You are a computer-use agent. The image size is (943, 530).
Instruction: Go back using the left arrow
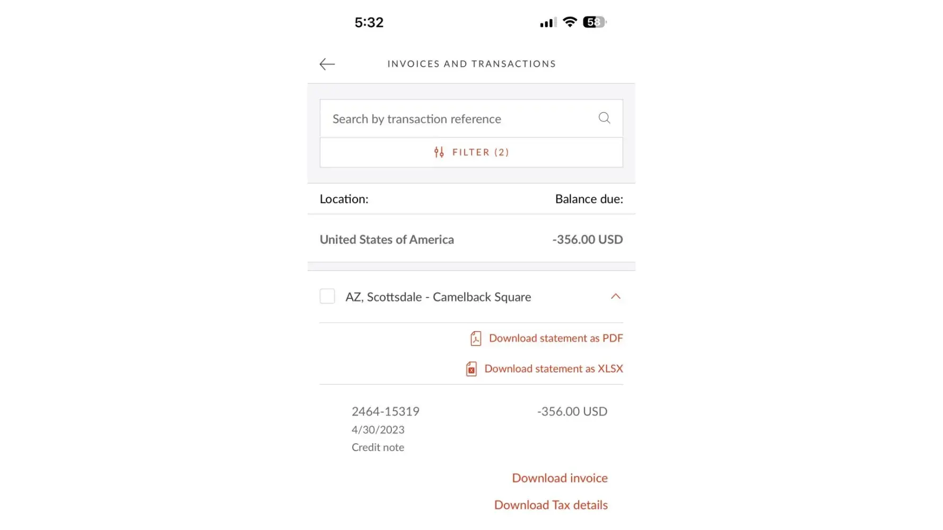point(327,64)
